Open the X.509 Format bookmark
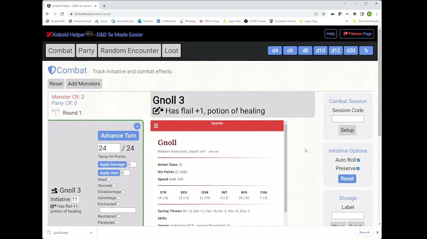Image resolution: width=427 pixels, height=239 pixels. [254, 21]
